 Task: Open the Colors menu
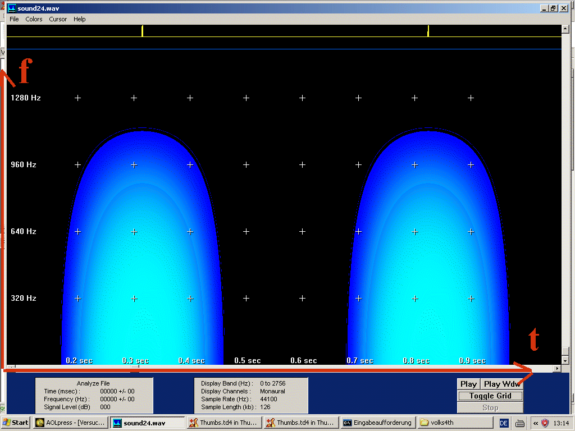click(x=34, y=19)
